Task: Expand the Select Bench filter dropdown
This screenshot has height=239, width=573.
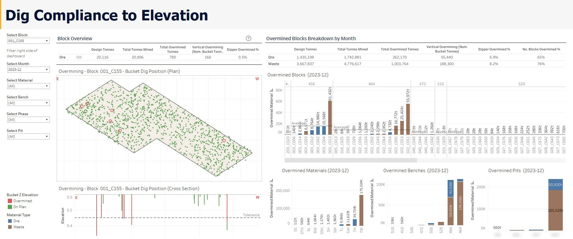Action: coord(28,103)
